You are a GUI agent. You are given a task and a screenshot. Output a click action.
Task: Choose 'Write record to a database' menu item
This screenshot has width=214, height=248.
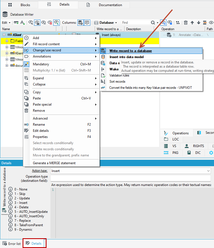(x=151, y=51)
